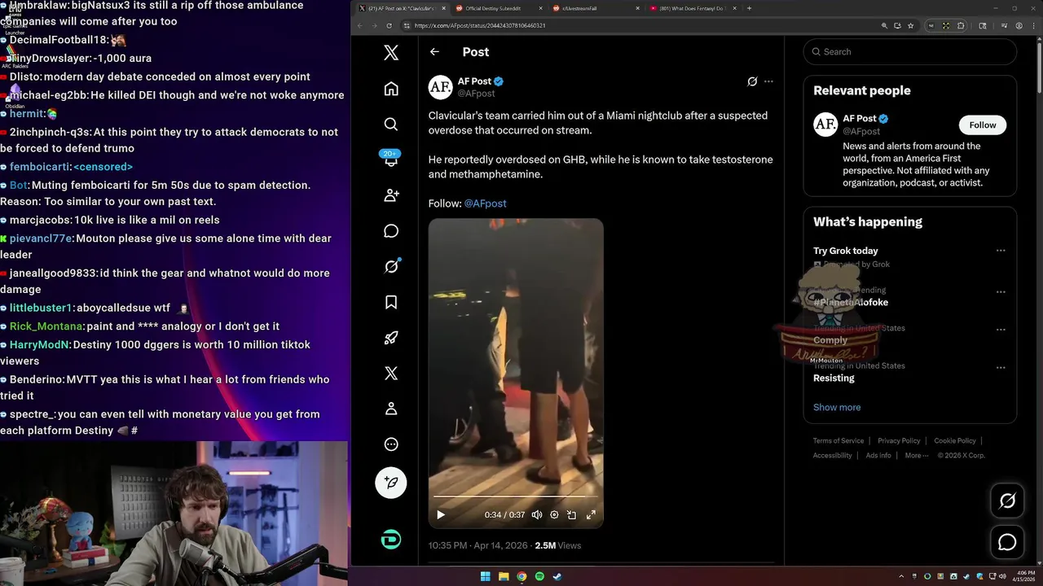Image resolution: width=1043 pixels, height=586 pixels.
Task: Click the back arrow next to Post
Action: 434,51
